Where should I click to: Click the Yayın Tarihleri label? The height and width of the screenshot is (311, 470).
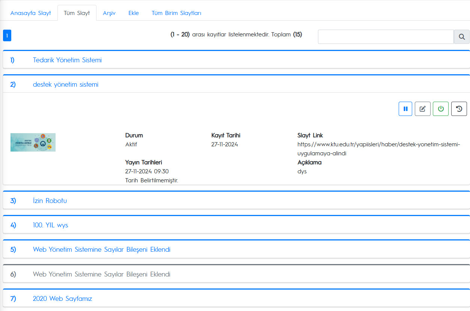click(x=144, y=162)
